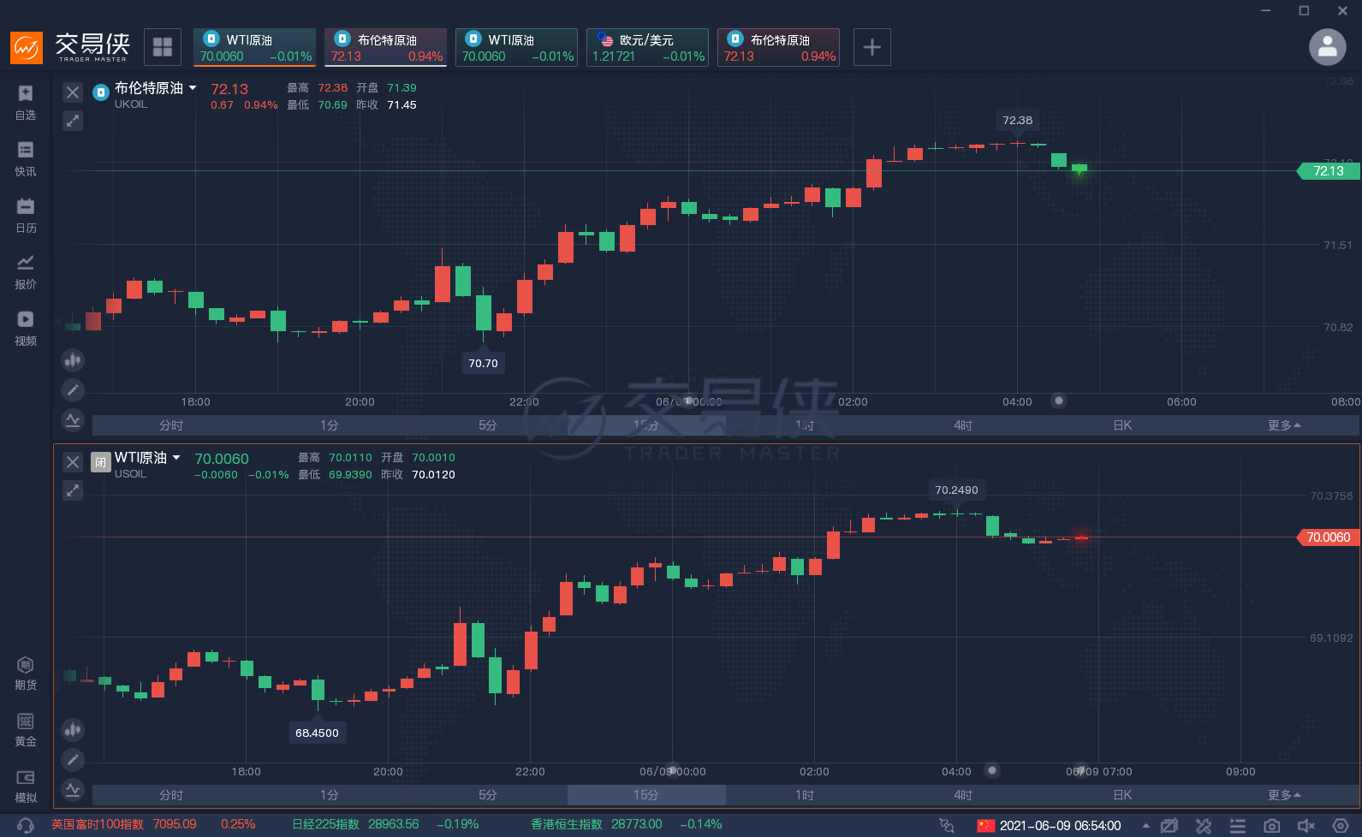
Task: Select the 日K timeframe tab on WTI chart
Action: pos(1122,795)
